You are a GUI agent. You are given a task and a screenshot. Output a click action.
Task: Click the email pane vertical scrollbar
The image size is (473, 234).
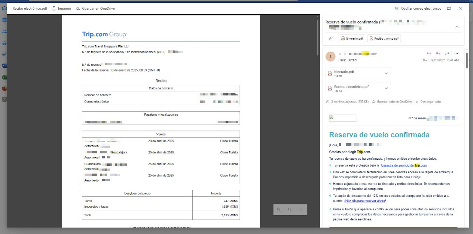(x=467, y=60)
